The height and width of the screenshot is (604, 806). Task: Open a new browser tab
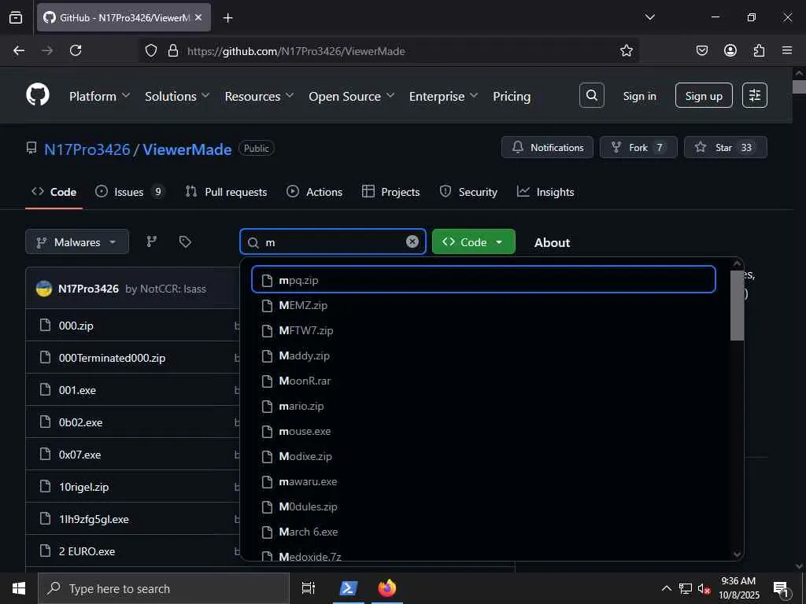pos(227,18)
